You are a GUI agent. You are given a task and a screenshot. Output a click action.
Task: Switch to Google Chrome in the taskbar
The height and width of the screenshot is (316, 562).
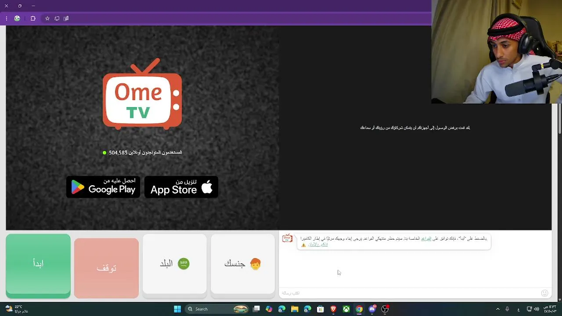pos(359,309)
